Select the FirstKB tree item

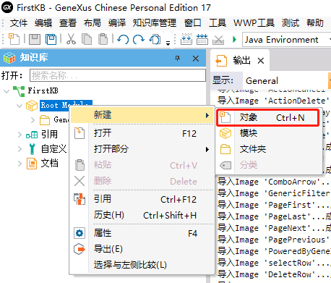(x=43, y=90)
